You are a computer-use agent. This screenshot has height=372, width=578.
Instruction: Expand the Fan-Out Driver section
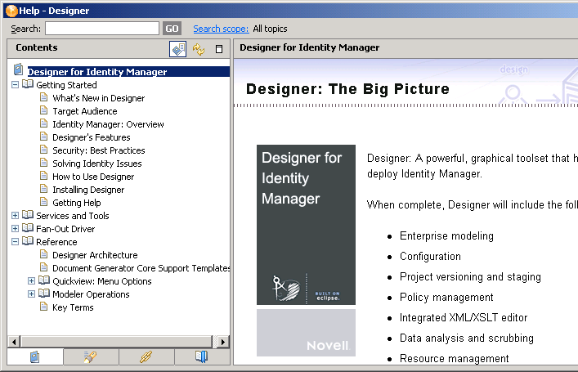(15, 229)
